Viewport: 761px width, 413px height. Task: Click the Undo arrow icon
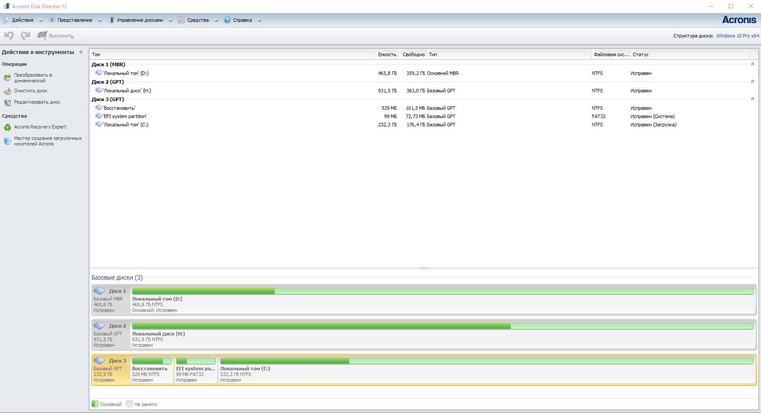[9, 35]
